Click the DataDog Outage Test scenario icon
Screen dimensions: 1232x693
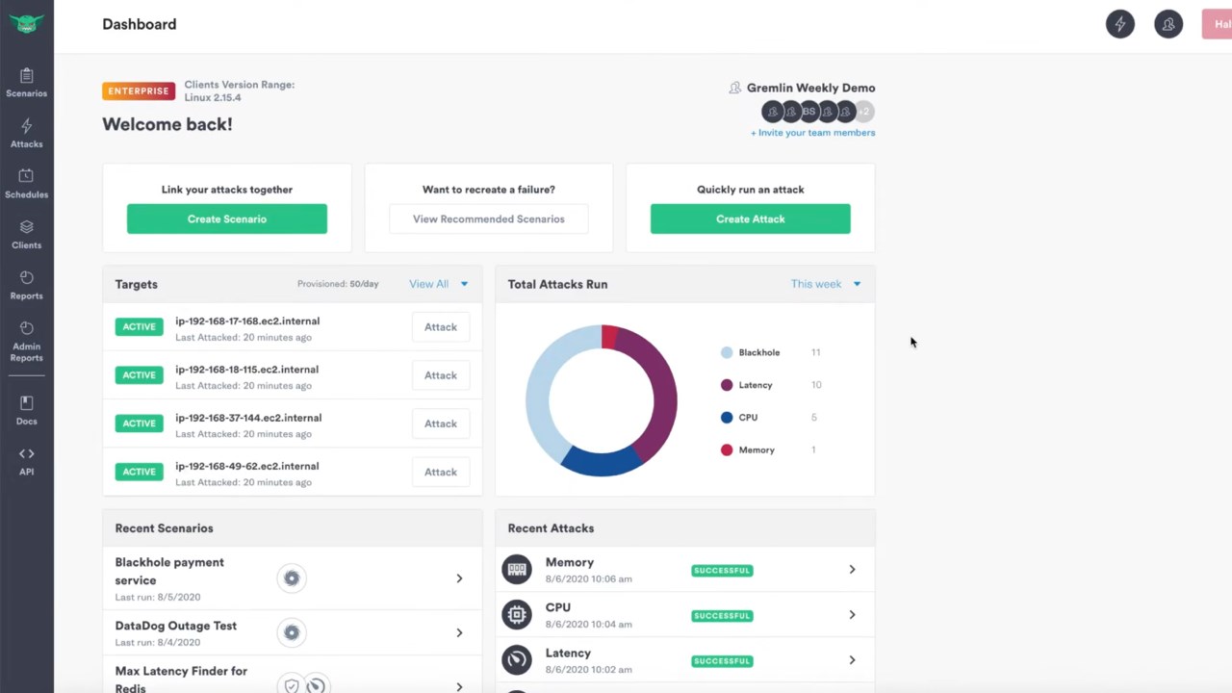point(292,632)
